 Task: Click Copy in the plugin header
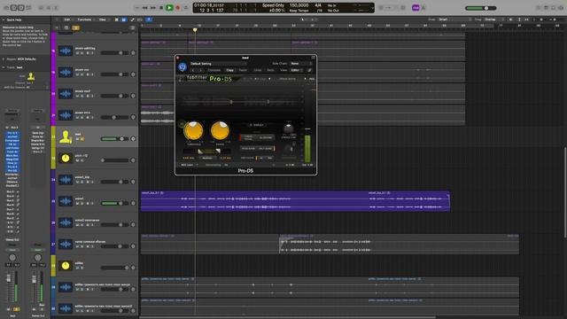[x=230, y=70]
